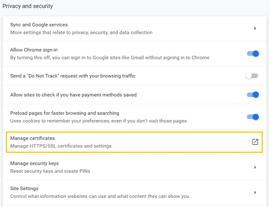Disable payment methods check toggle
Screen dimensions: 270x207
click(253, 95)
